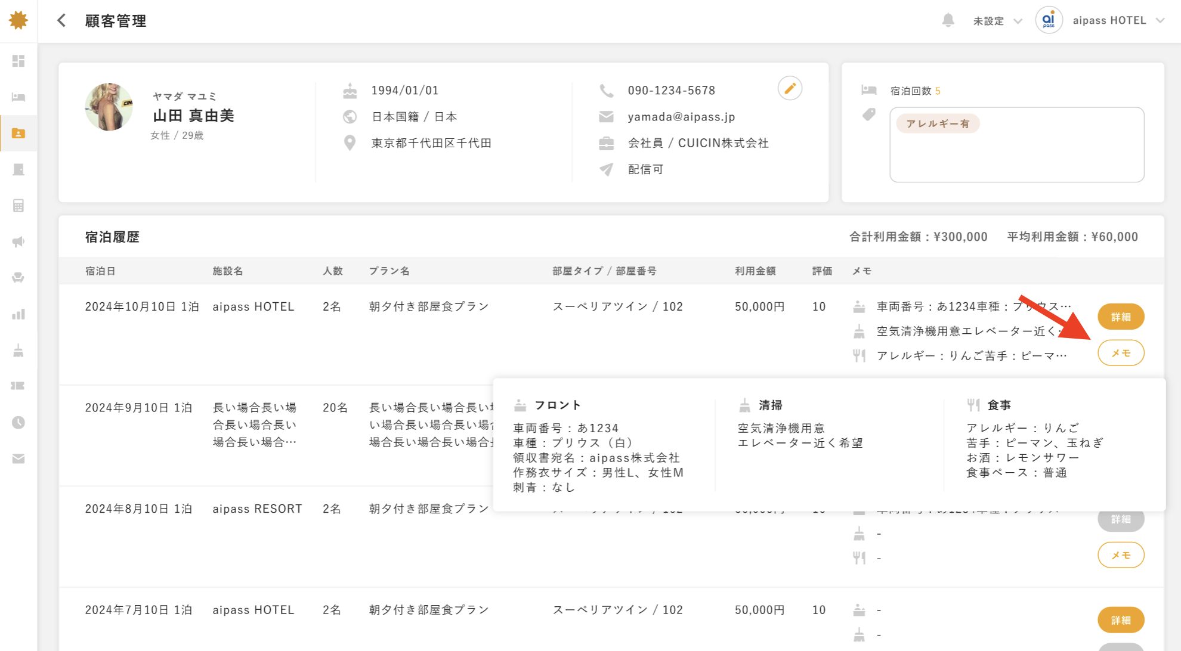Click the 2024年9月10日 1泊 row date
The image size is (1181, 651).
click(138, 408)
